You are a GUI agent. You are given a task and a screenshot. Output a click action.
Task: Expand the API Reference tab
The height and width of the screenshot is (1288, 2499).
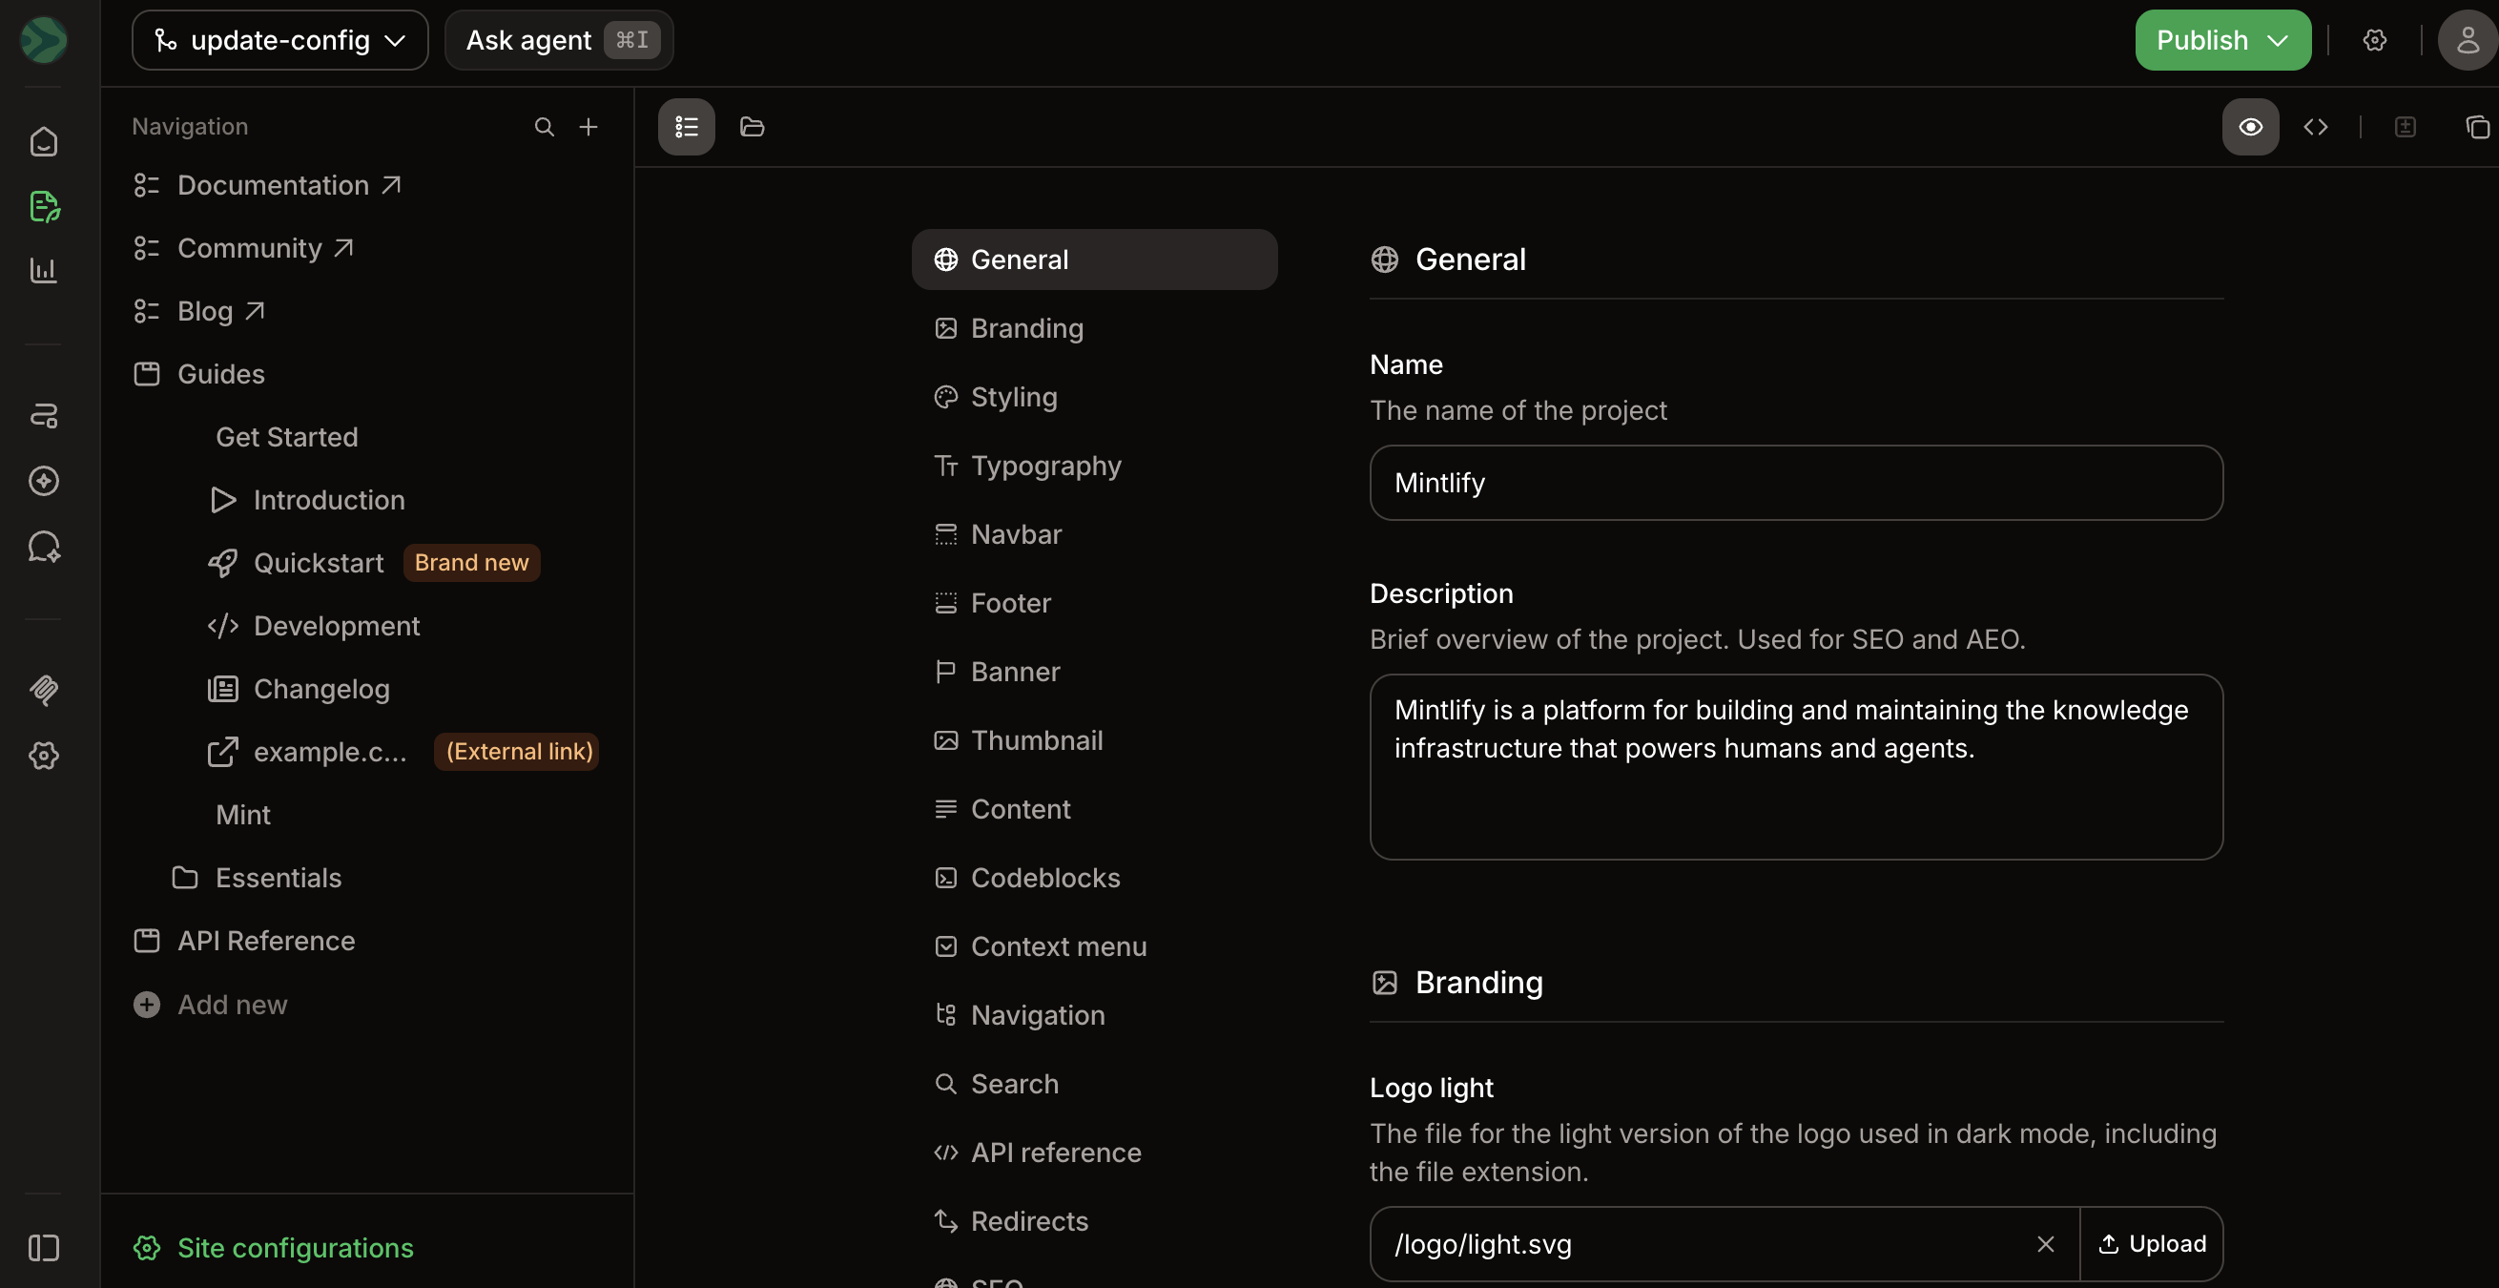pyautogui.click(x=244, y=941)
